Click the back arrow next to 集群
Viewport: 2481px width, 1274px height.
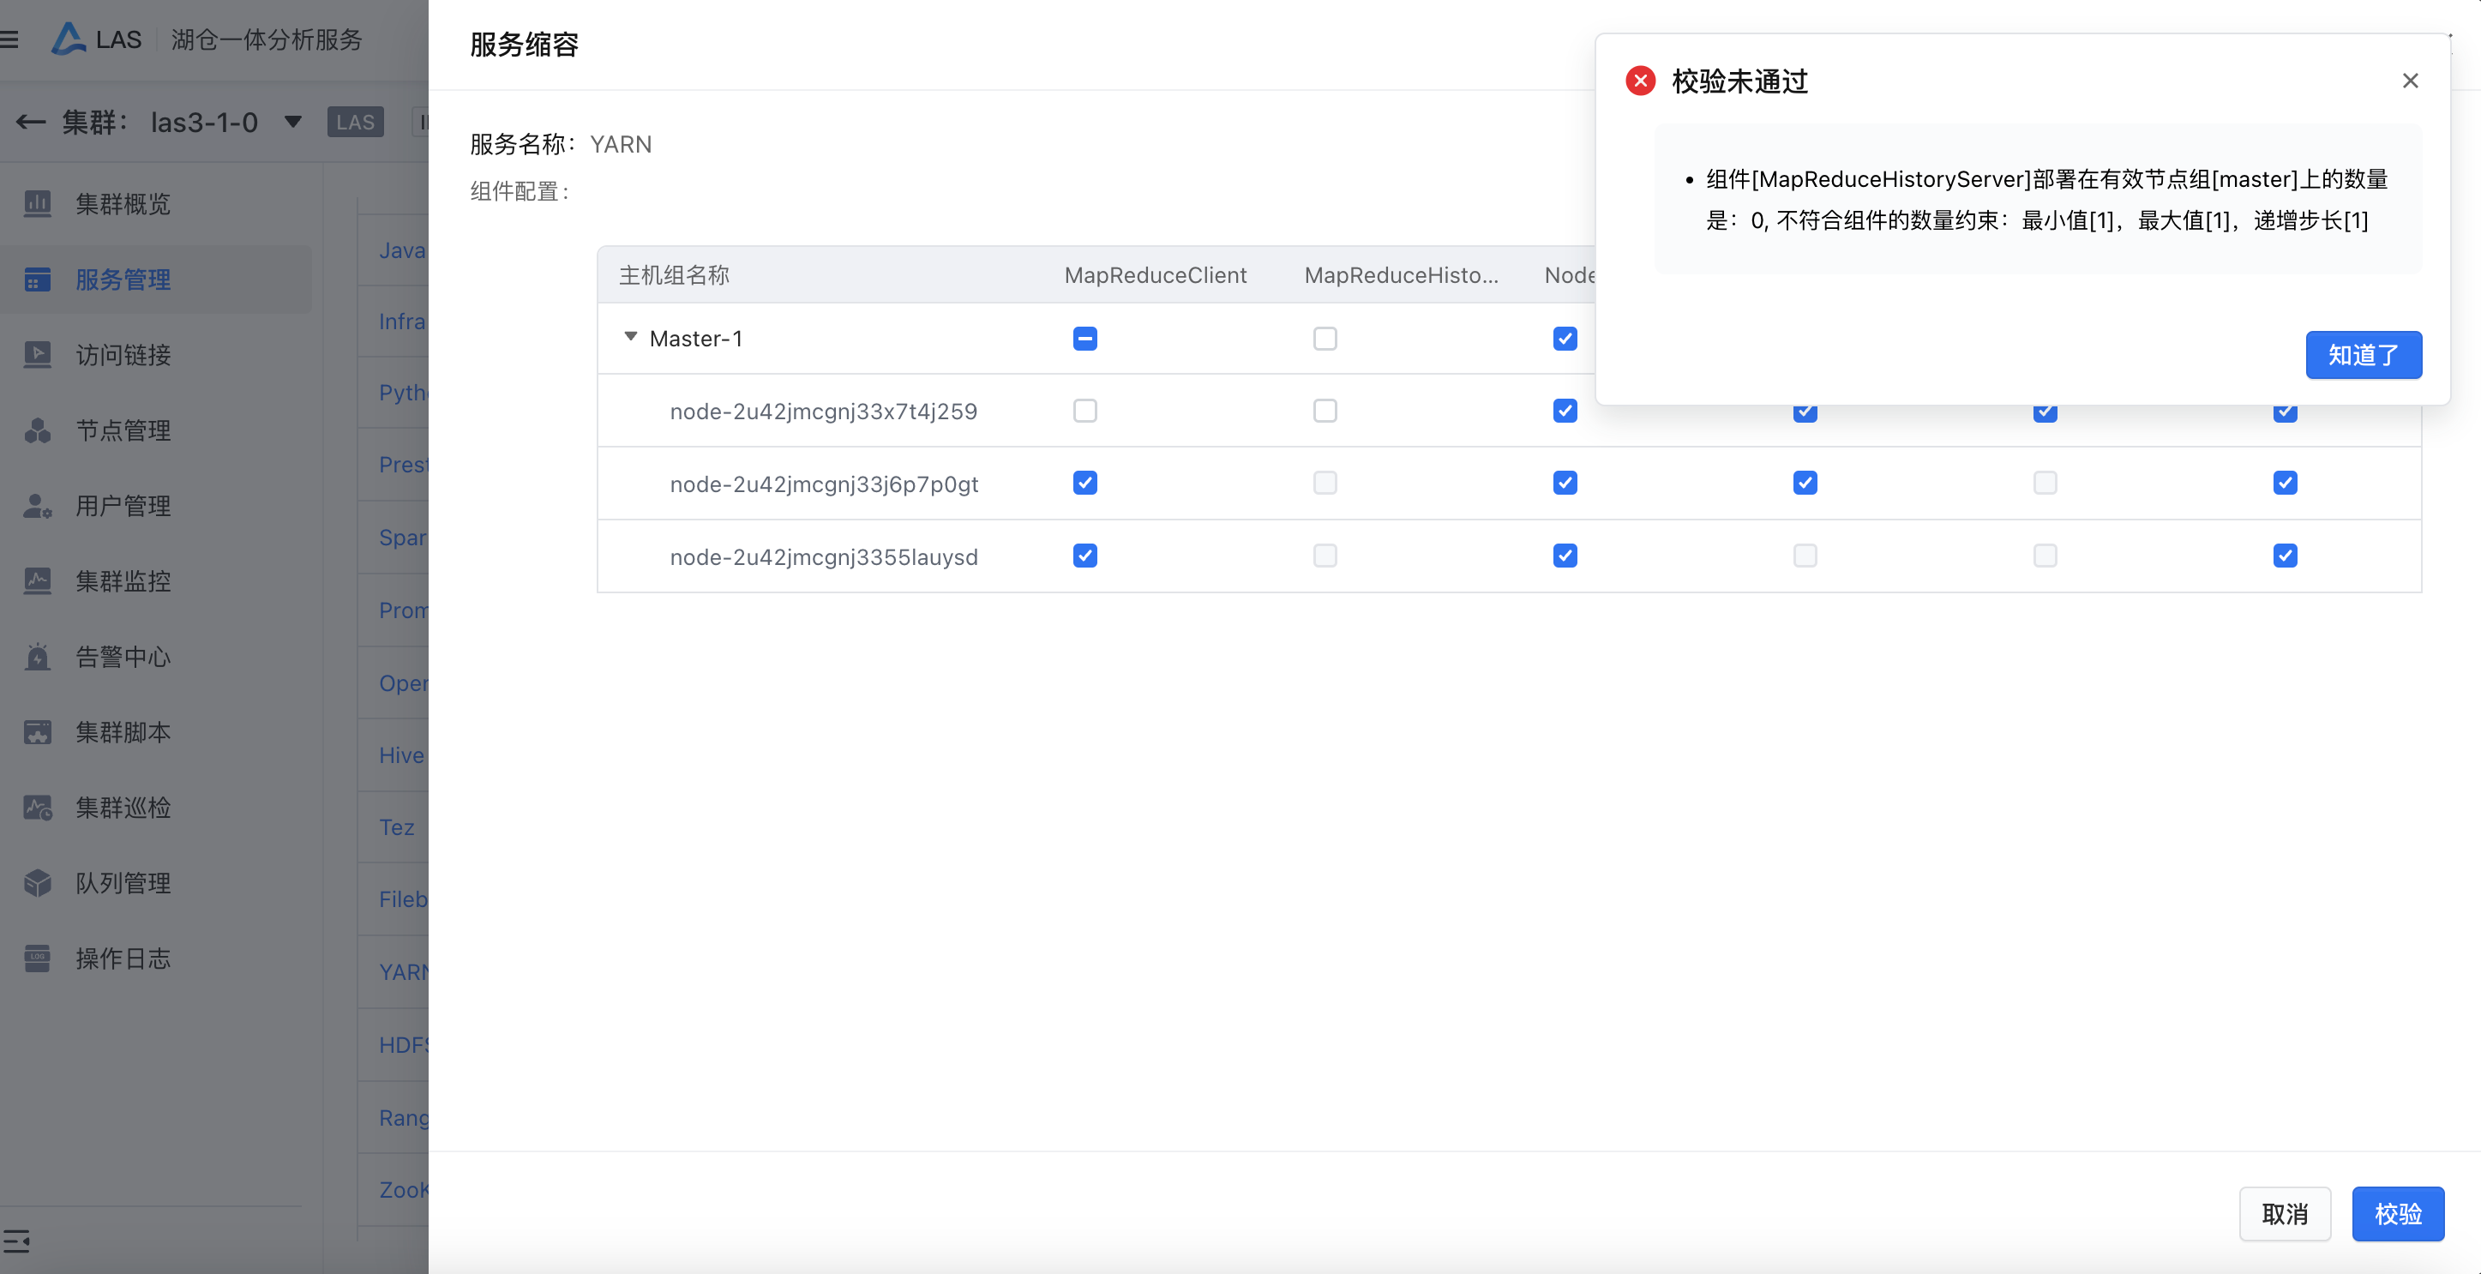click(x=31, y=123)
